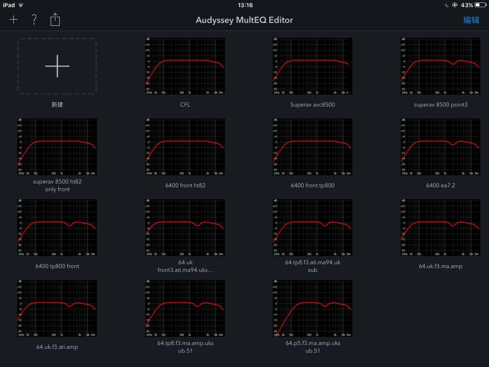The height and width of the screenshot is (367, 489).
Task: Select the 6400 front ht82 calibration
Action: click(x=185, y=147)
